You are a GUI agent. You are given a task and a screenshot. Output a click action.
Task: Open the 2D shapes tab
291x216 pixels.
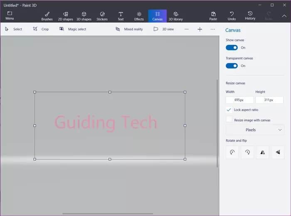pyautogui.click(x=65, y=16)
